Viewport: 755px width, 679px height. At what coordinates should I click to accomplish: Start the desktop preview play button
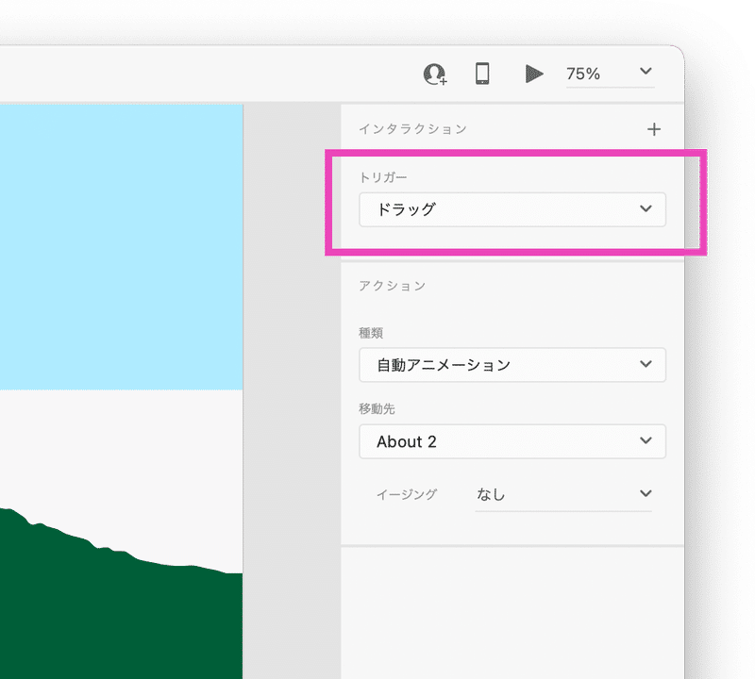[534, 74]
